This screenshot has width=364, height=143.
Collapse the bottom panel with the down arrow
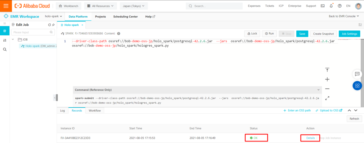[356, 111]
